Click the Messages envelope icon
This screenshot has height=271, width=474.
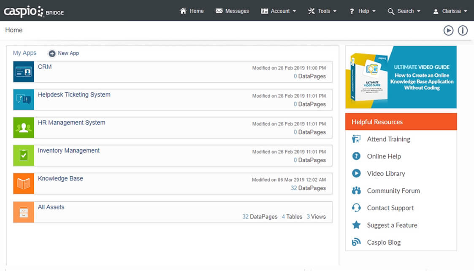click(219, 11)
